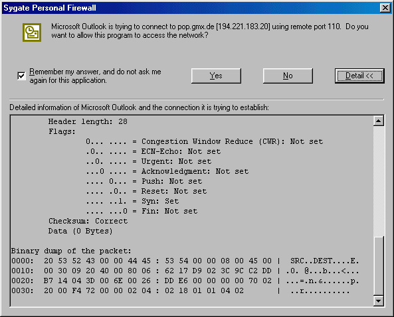Click the hex dump row starting 0030
The image size is (394, 317).
[181, 290]
